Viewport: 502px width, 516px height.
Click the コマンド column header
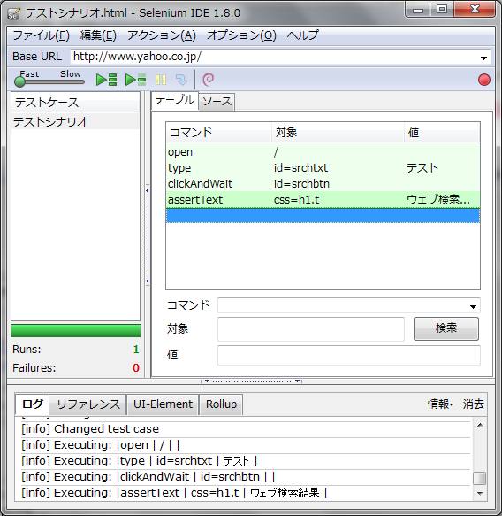(x=219, y=132)
